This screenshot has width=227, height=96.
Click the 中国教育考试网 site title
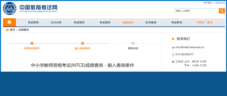pos(39,7)
